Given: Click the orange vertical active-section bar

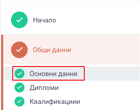Looking at the screenshot, I should click(x=2, y=72).
